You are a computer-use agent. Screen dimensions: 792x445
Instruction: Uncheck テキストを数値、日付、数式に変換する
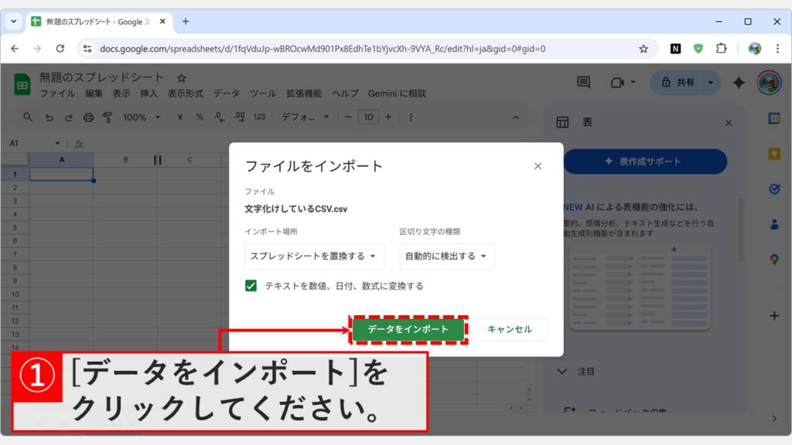click(251, 284)
